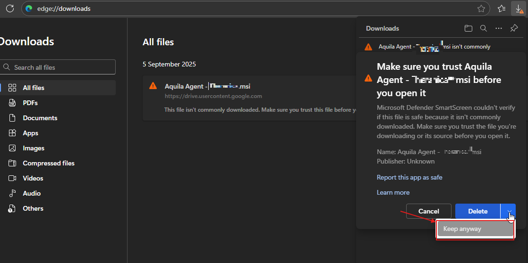
Task: Select Keep anyway menu option
Action: click(475, 229)
